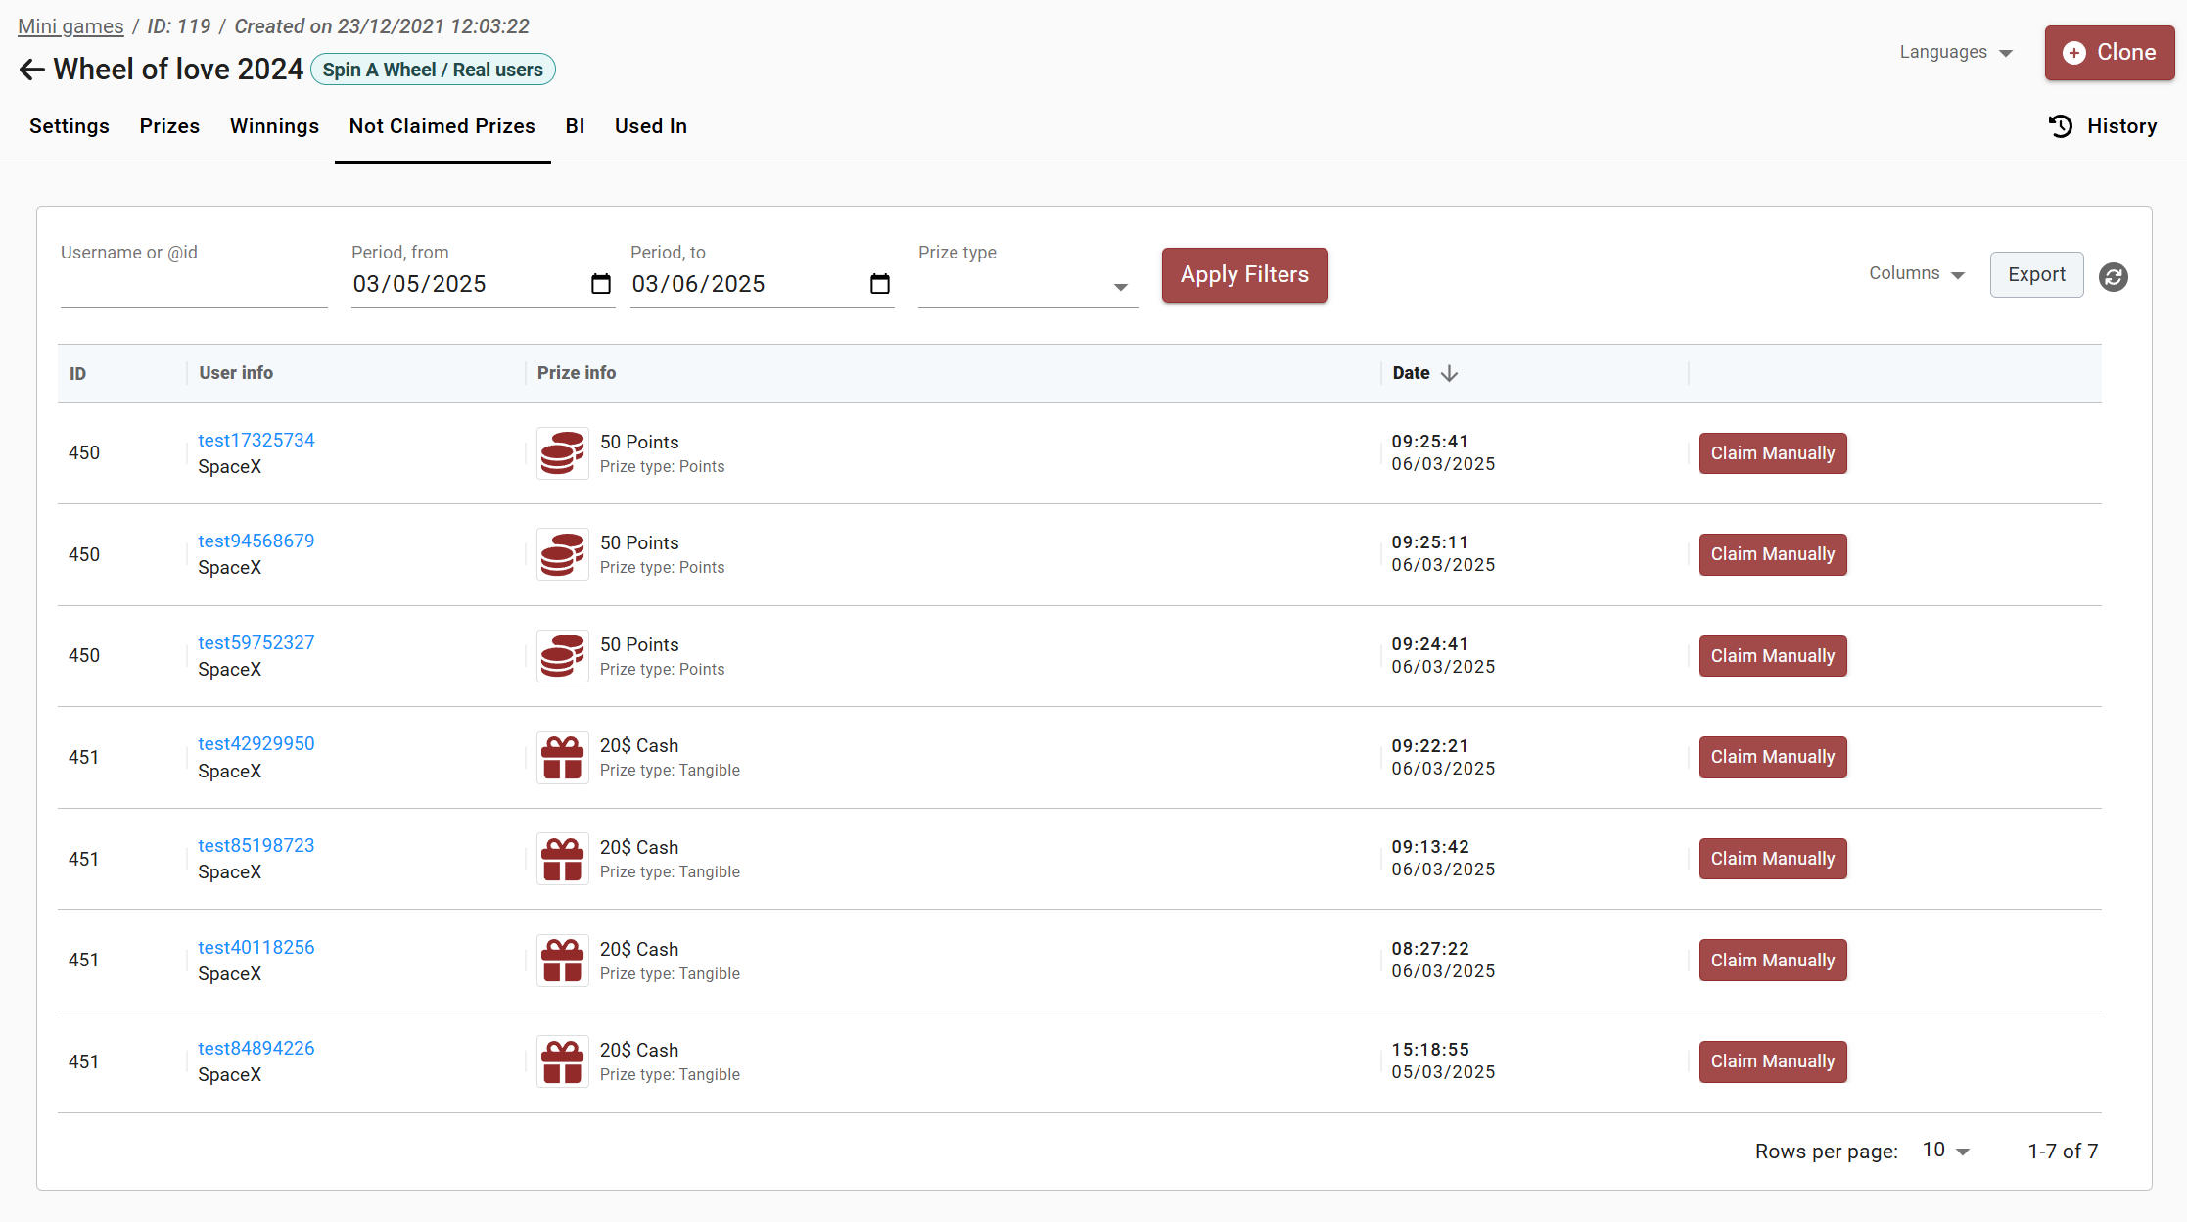Open History via the clock icon
The image size is (2187, 1222).
click(2061, 126)
